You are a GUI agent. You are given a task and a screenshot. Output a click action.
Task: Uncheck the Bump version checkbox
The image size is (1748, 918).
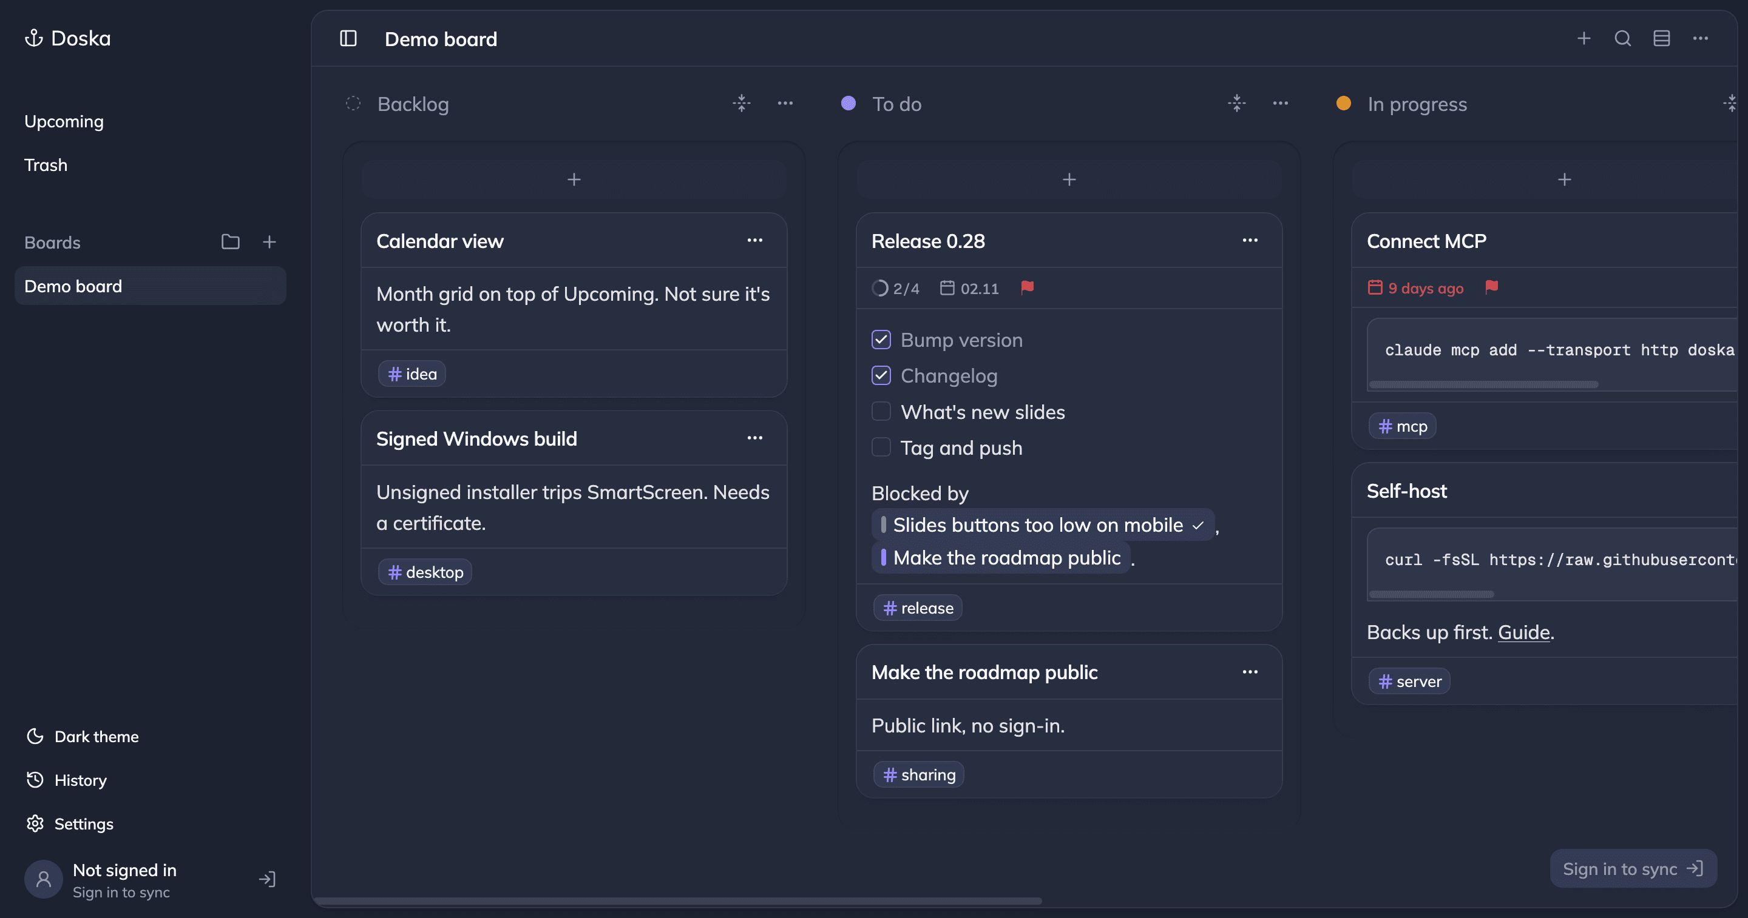(x=881, y=340)
